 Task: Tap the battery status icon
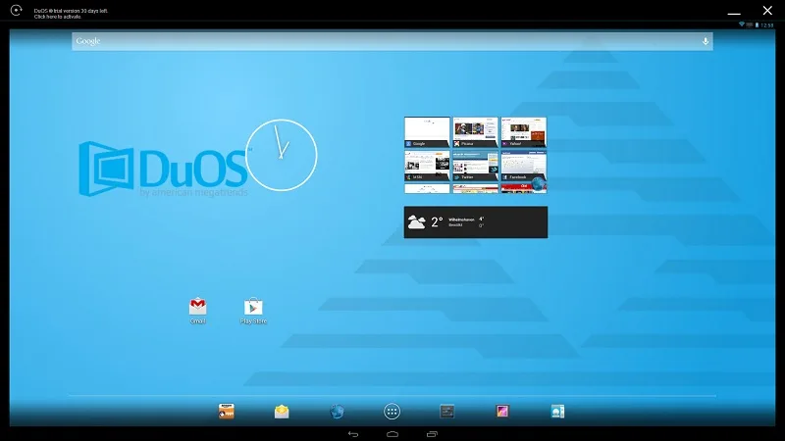(x=757, y=25)
